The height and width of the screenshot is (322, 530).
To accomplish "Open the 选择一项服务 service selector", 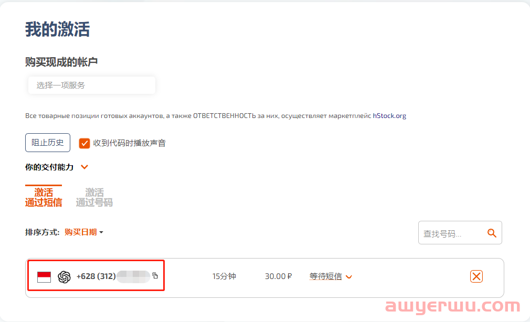I will [x=92, y=85].
